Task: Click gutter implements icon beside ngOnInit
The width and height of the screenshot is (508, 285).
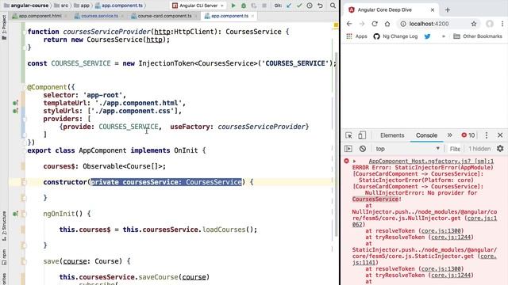Action: pyautogui.click(x=15, y=214)
